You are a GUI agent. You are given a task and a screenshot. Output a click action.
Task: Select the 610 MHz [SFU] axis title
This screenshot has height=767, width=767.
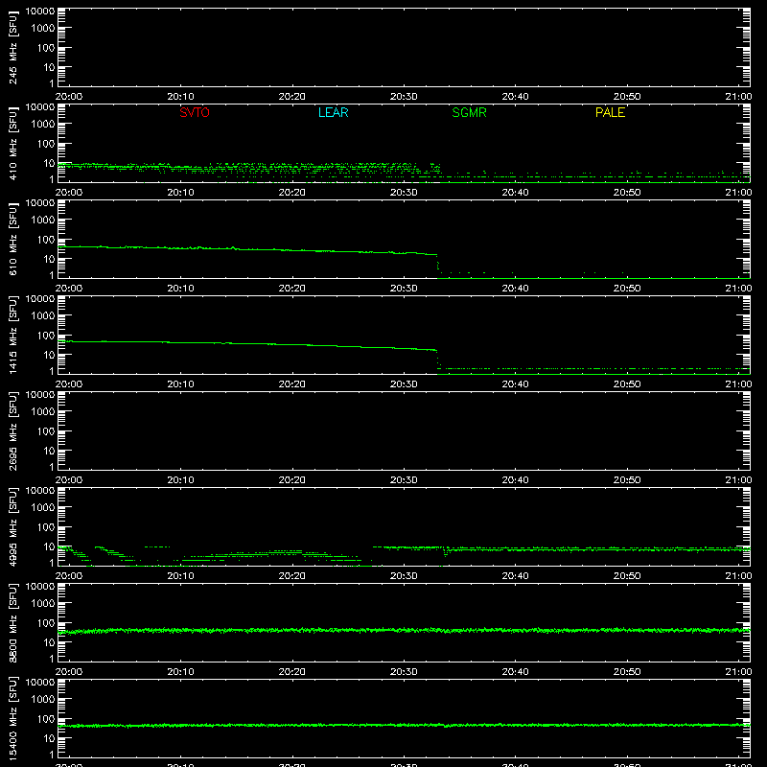pyautogui.click(x=12, y=240)
